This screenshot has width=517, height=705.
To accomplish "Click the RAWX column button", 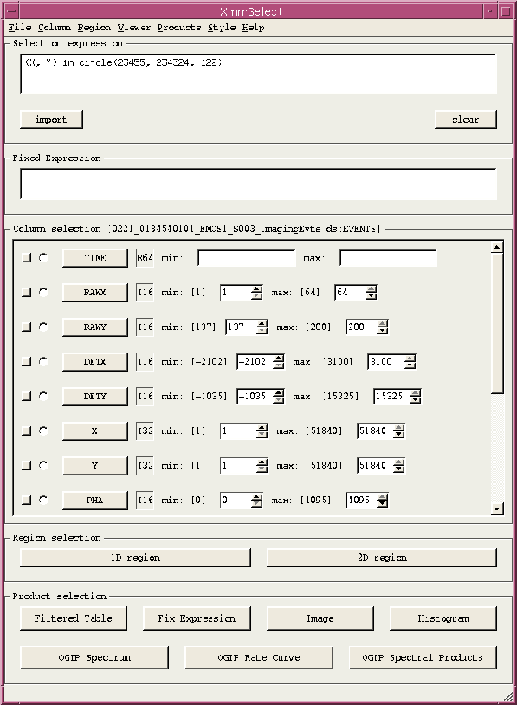I will [95, 293].
